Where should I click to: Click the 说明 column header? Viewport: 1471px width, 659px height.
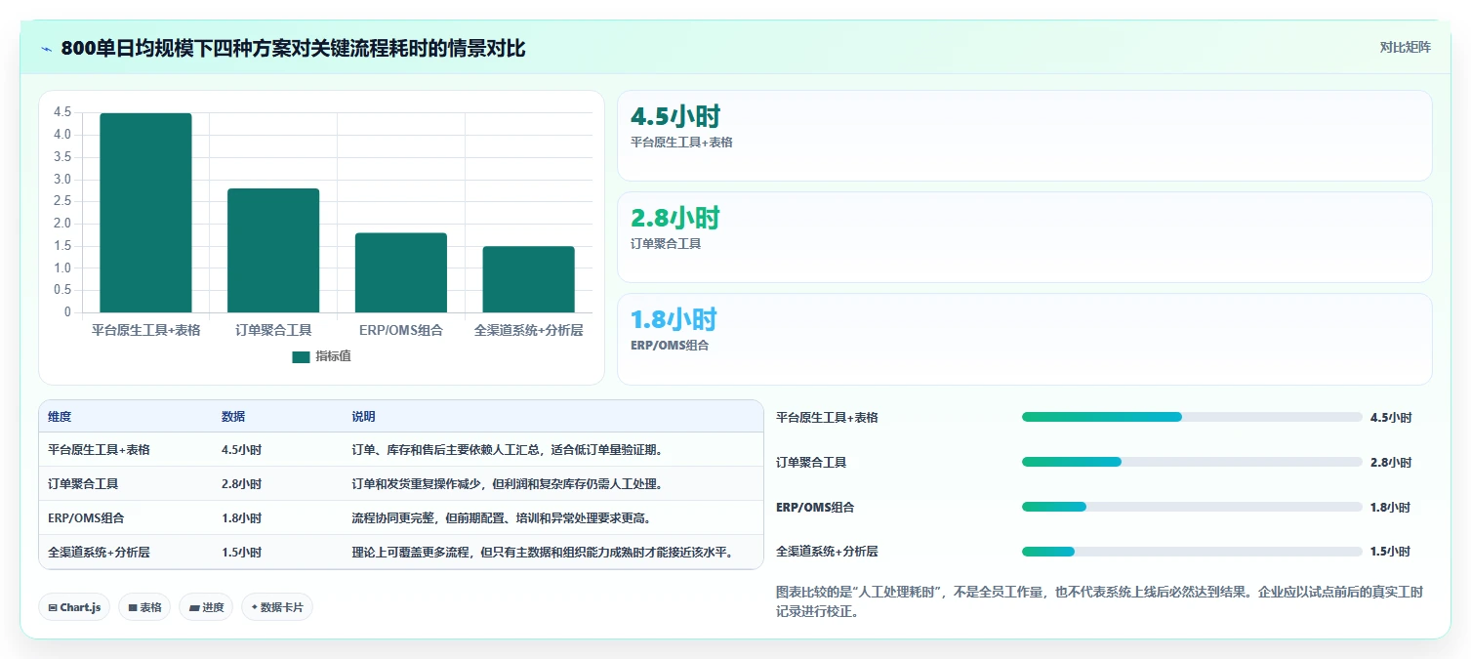[363, 417]
